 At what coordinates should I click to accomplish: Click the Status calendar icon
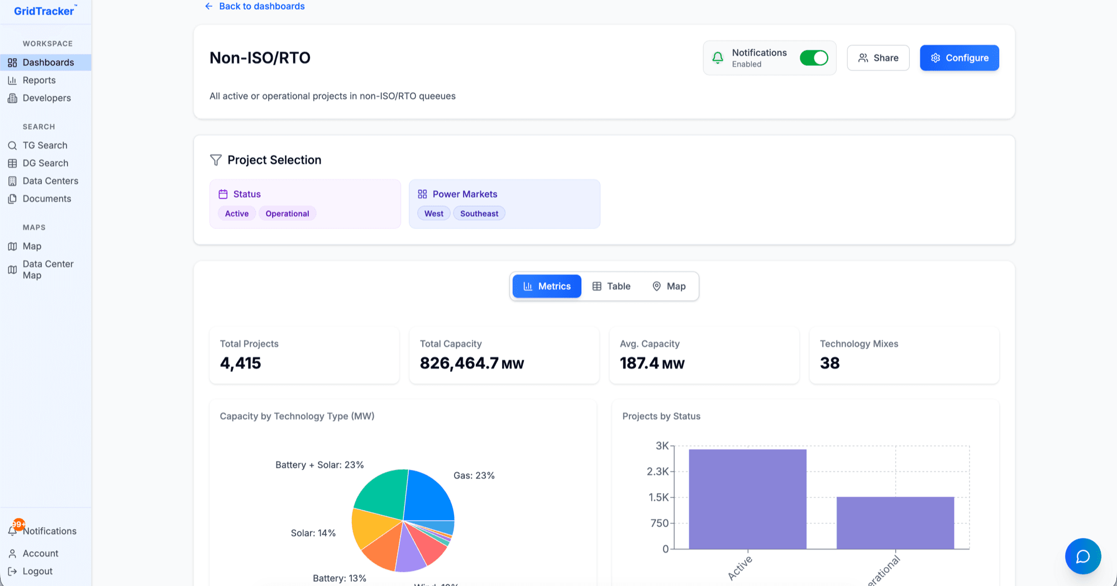(x=223, y=194)
